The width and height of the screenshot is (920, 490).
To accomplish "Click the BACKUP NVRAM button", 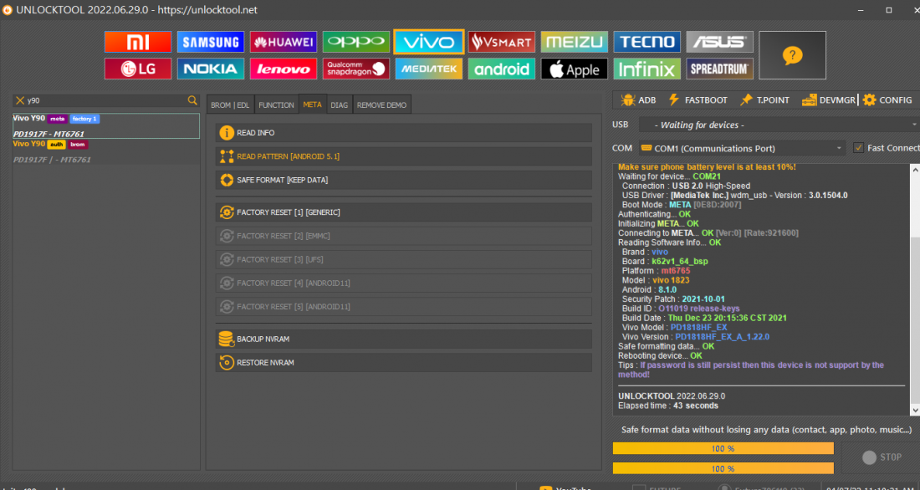I will pyautogui.click(x=404, y=339).
